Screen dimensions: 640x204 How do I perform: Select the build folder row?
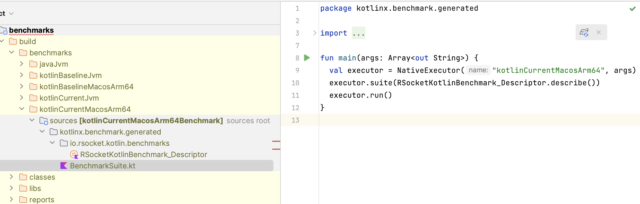click(x=27, y=42)
